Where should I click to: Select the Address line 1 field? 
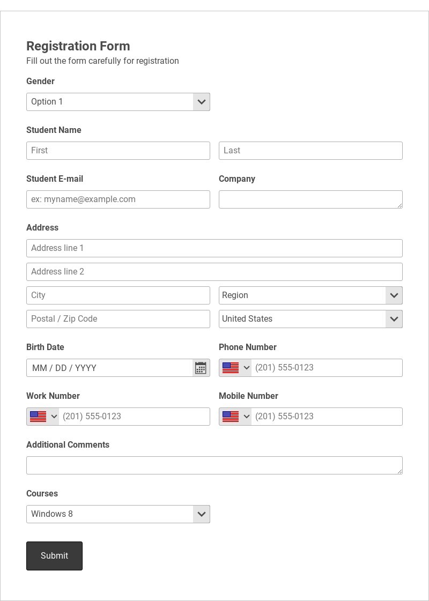pyautogui.click(x=214, y=248)
